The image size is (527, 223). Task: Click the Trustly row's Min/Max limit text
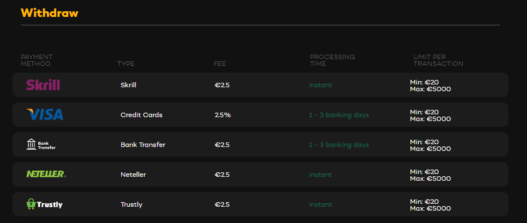[431, 205]
